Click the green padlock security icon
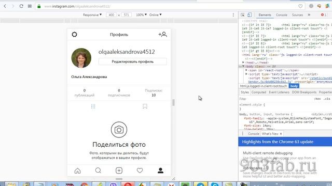 pos(39,6)
